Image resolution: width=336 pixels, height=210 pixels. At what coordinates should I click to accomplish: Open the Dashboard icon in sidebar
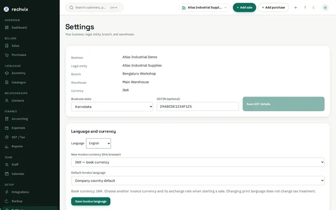point(7,28)
